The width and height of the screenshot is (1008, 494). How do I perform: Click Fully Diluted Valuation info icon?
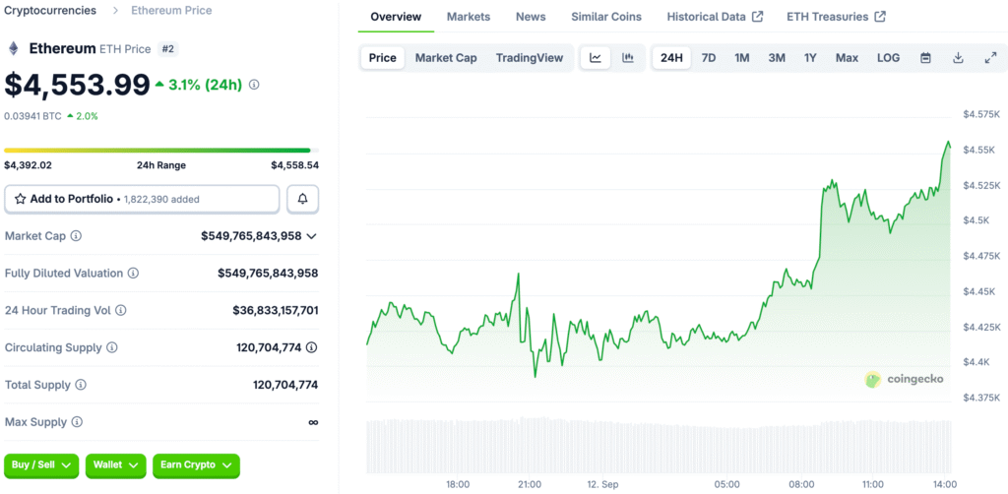(133, 273)
